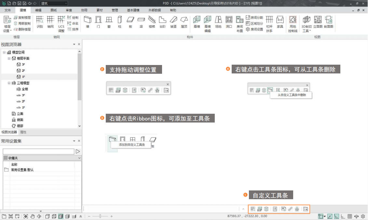
Task: Toggle the grid display in status bar
Action: click(x=350, y=216)
